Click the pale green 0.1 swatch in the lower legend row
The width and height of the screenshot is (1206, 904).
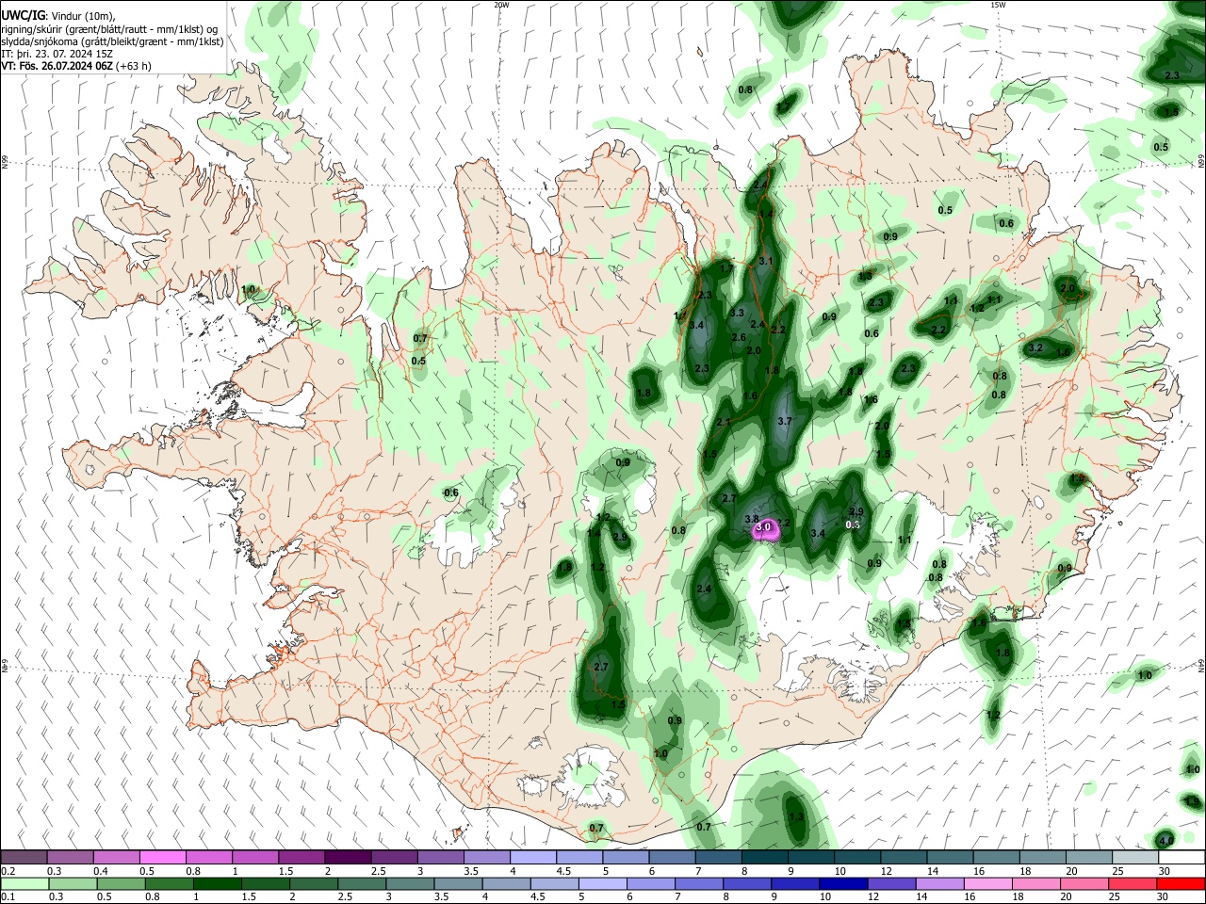(24, 883)
